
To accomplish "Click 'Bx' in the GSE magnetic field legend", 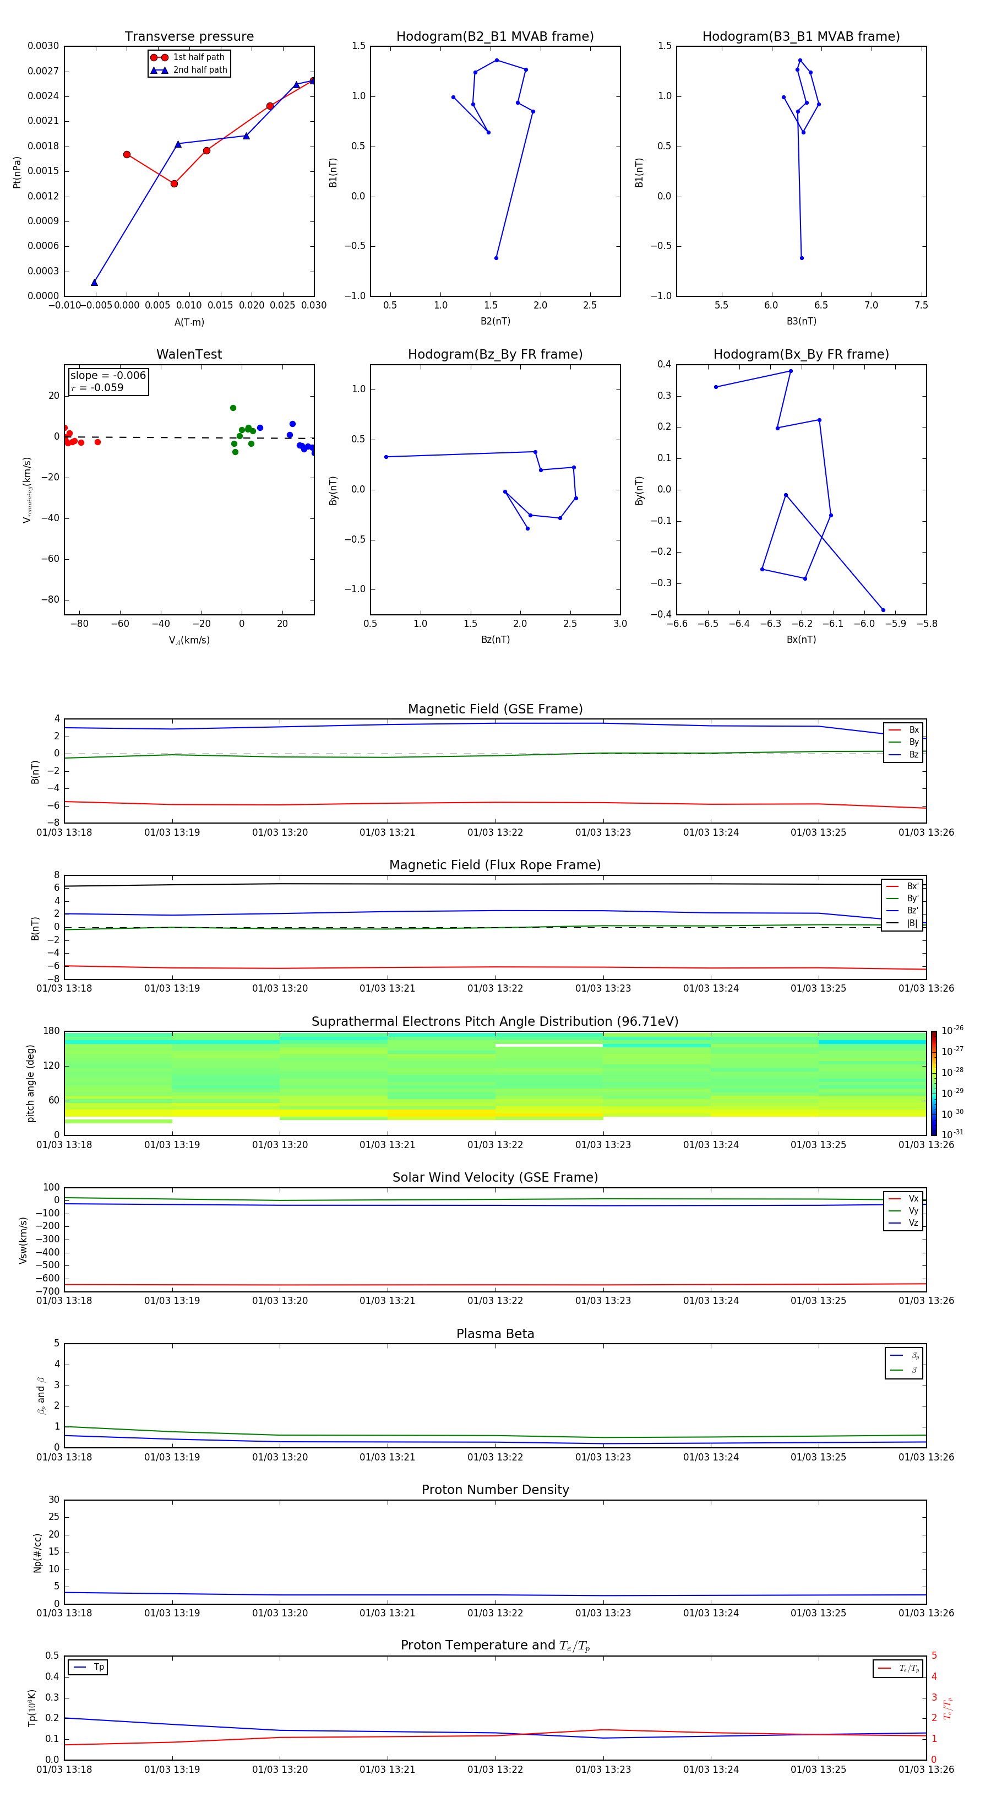I will click(903, 730).
